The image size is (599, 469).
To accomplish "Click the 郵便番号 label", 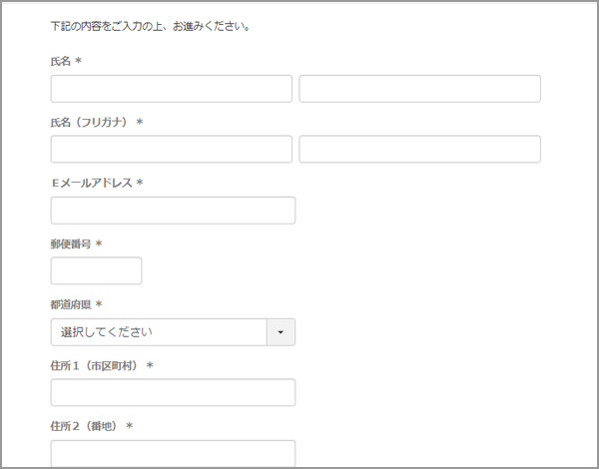I will tap(71, 244).
